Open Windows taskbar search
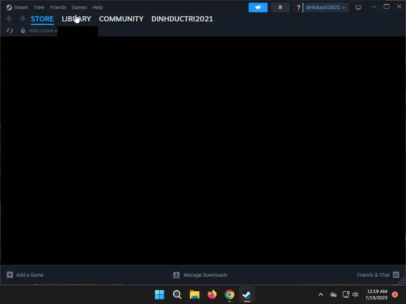The image size is (406, 304). [x=177, y=294]
